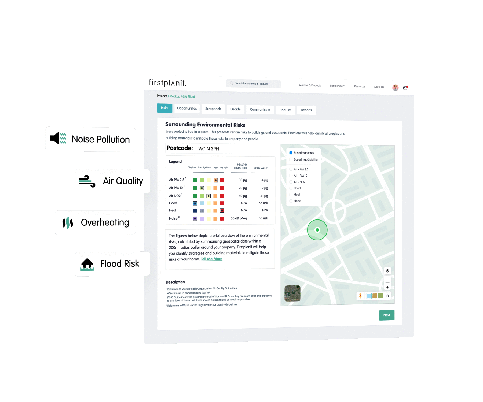The image size is (483, 402).
Task: Open the Communicate tab
Action: 260,110
